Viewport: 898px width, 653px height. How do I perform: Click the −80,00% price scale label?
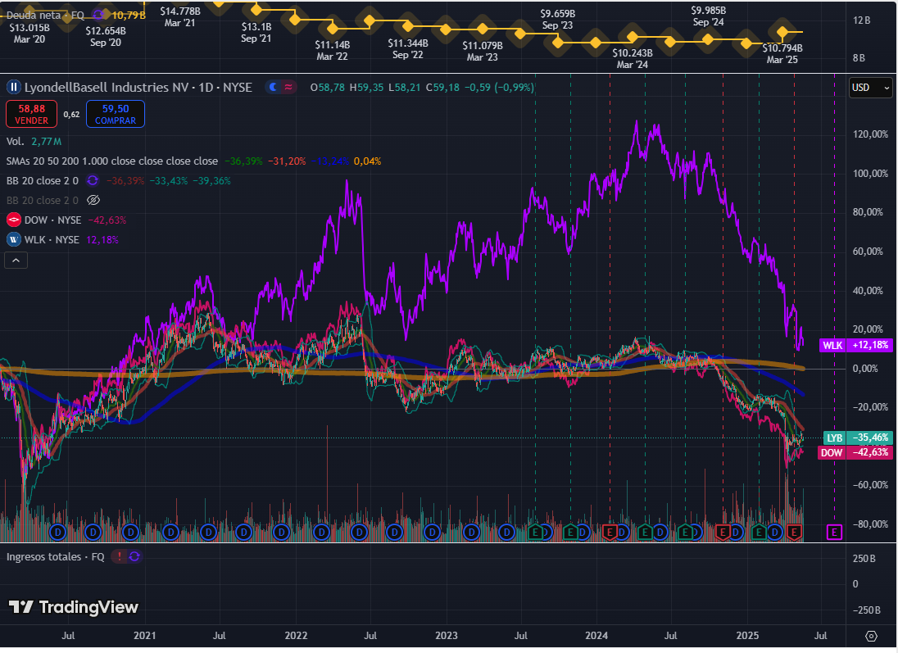[870, 524]
